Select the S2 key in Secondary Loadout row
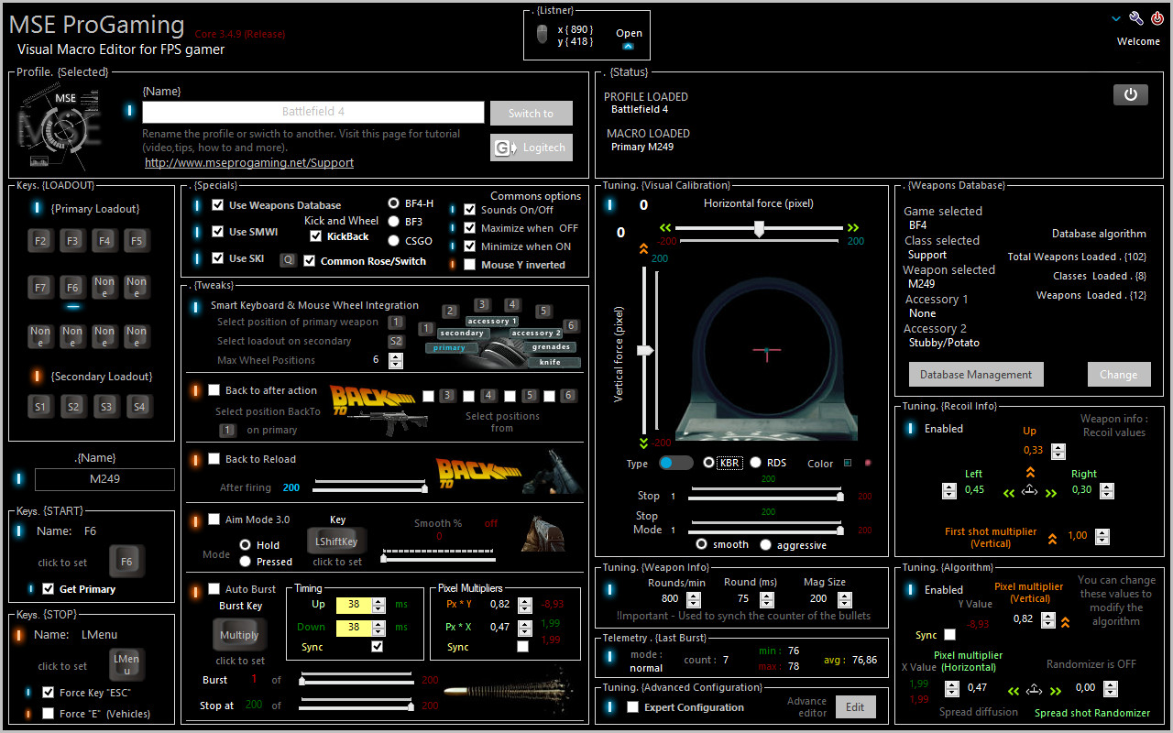The height and width of the screenshot is (733, 1173). [x=72, y=406]
